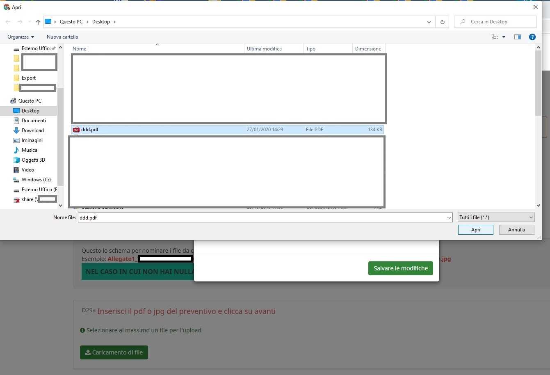This screenshot has height=375, width=550.
Task: Click into the Nome file text field
Action: coord(262,218)
